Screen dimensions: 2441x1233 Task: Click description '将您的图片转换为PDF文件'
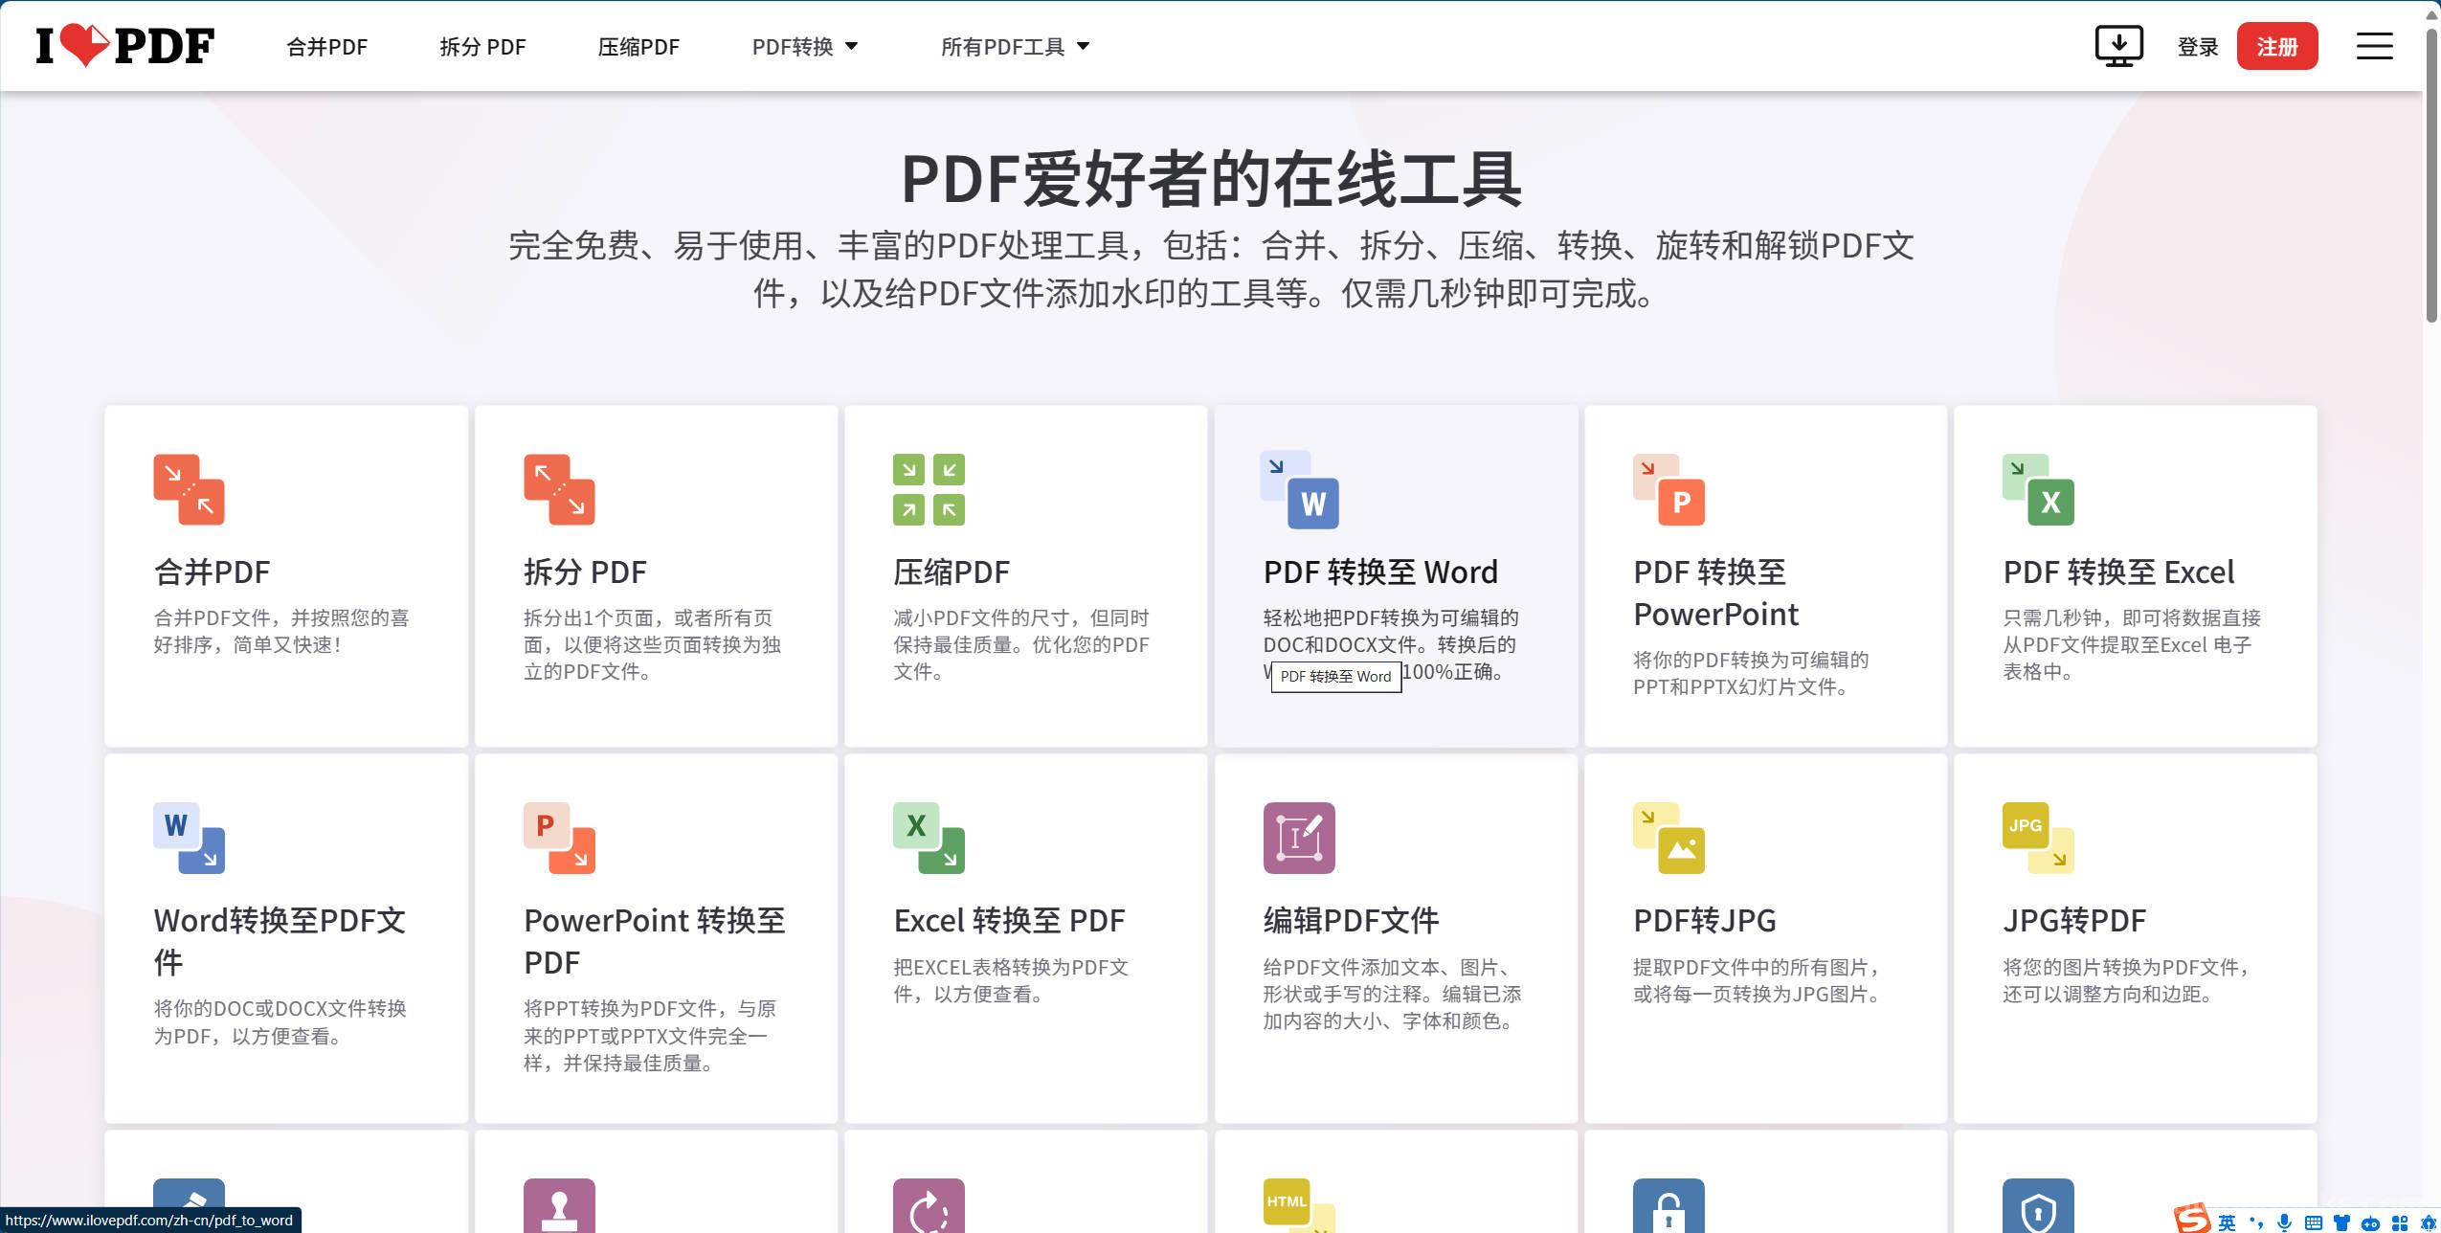(2120, 967)
